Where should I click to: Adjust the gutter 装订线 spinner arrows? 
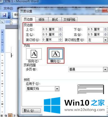pos(60,40)
